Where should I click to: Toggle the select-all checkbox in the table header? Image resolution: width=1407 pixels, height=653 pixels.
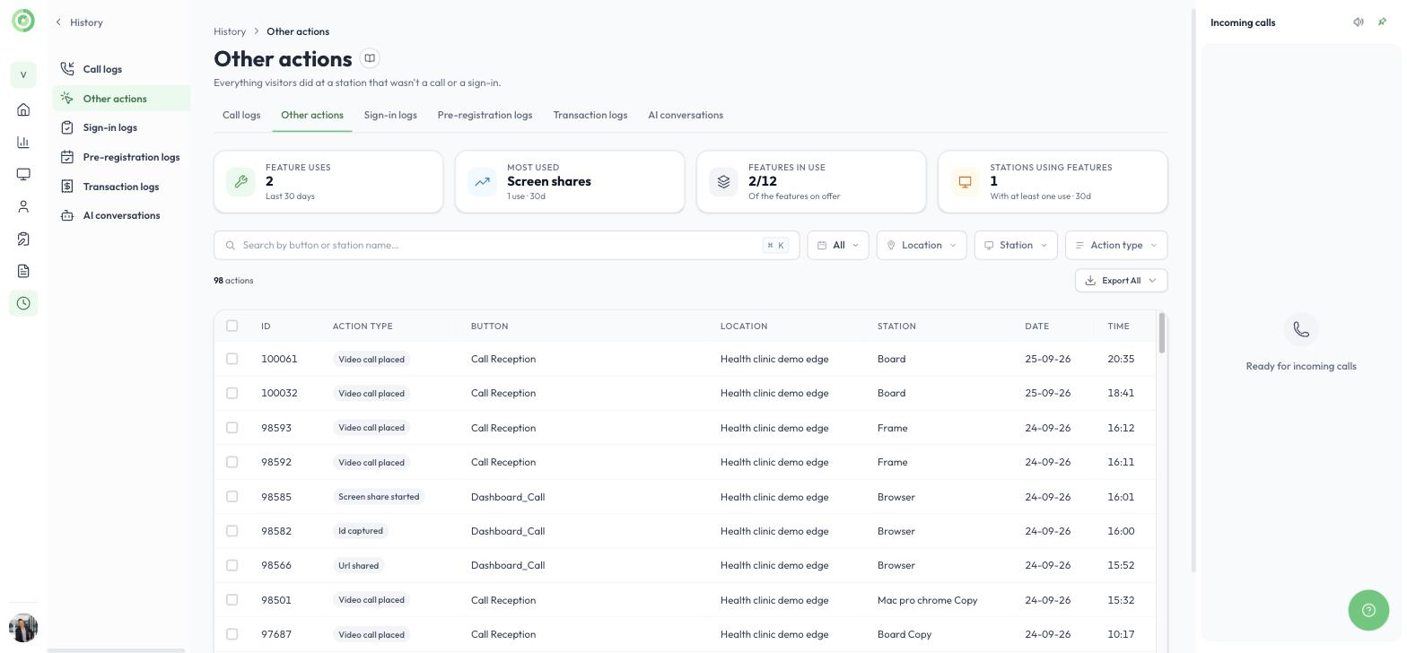232,326
